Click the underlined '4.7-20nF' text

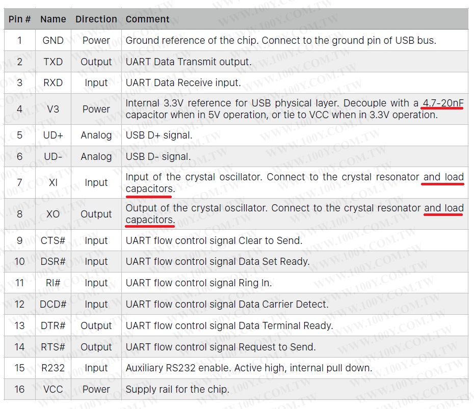[x=443, y=103]
